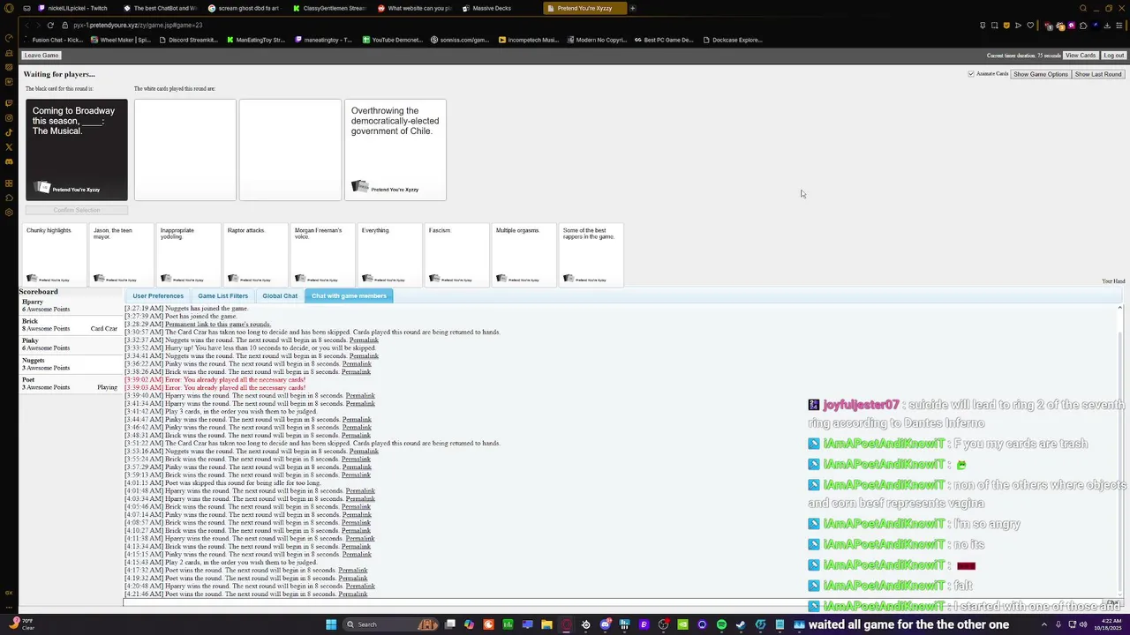Open the NVIDIA app in taskbar

[x=682, y=624]
